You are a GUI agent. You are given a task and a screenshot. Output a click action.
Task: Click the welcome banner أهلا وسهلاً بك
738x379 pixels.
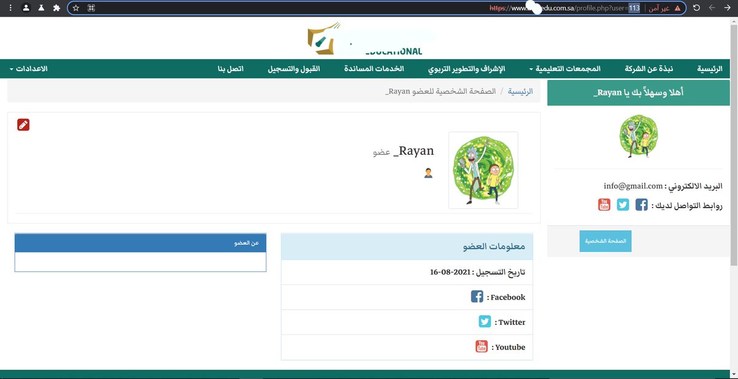(638, 93)
